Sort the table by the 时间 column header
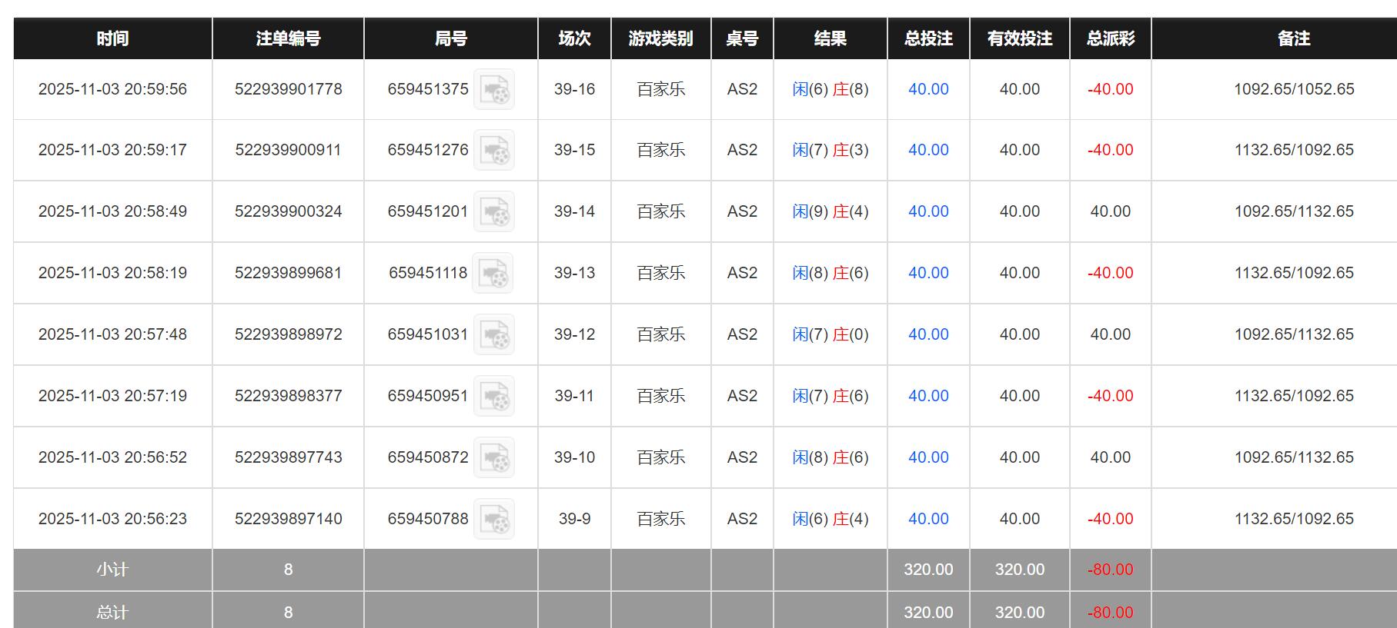This screenshot has width=1397, height=628. [x=112, y=38]
